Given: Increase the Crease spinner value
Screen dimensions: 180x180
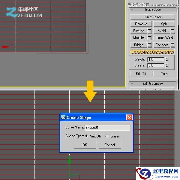Looking at the screenshot, I should 167,64.
